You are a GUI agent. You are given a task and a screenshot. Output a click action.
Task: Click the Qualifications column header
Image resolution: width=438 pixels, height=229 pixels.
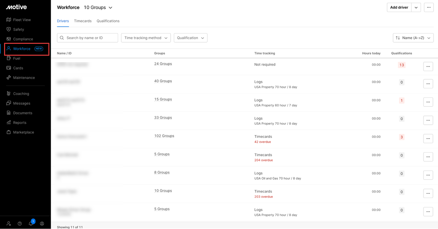click(x=402, y=53)
